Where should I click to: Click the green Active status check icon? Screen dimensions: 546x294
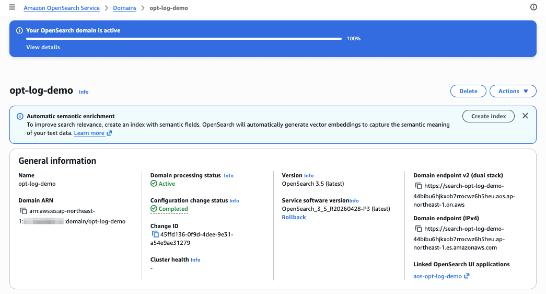point(154,184)
